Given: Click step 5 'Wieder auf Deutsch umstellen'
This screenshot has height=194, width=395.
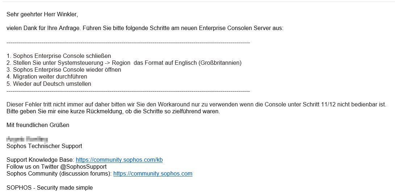Looking at the screenshot, I should pos(49,84).
